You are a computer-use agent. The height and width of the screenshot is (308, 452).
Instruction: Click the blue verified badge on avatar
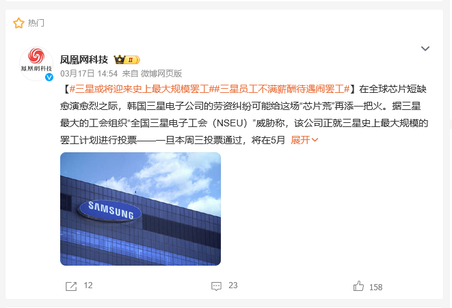coord(49,77)
